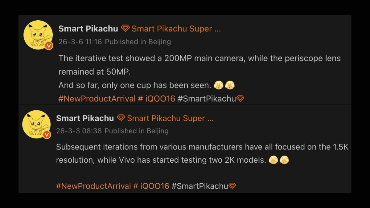The width and height of the screenshot is (370, 208).
Task: Open the # iQOO16 hashtag under the periscope lens post
Action: 156,99
